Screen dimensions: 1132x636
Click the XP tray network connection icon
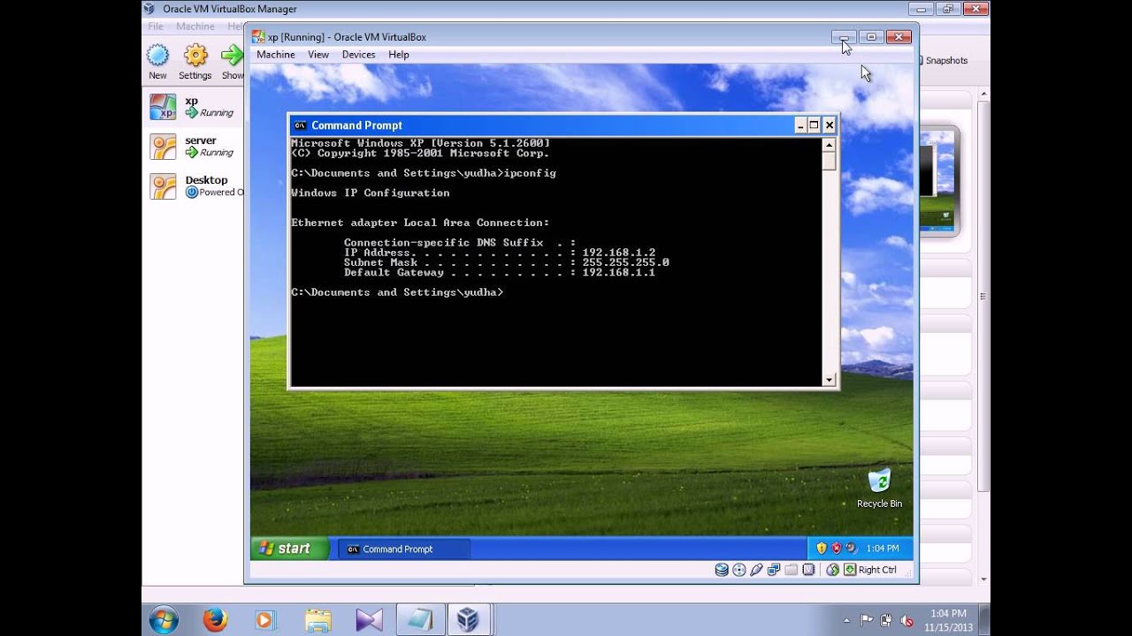point(851,549)
